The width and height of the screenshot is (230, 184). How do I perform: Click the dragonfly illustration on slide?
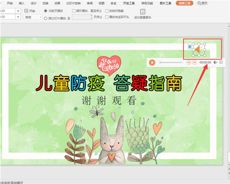point(97,111)
